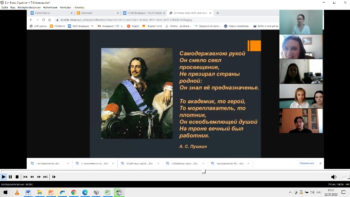
Task: Increase playback speed with fast-forward button
Action: [39, 177]
